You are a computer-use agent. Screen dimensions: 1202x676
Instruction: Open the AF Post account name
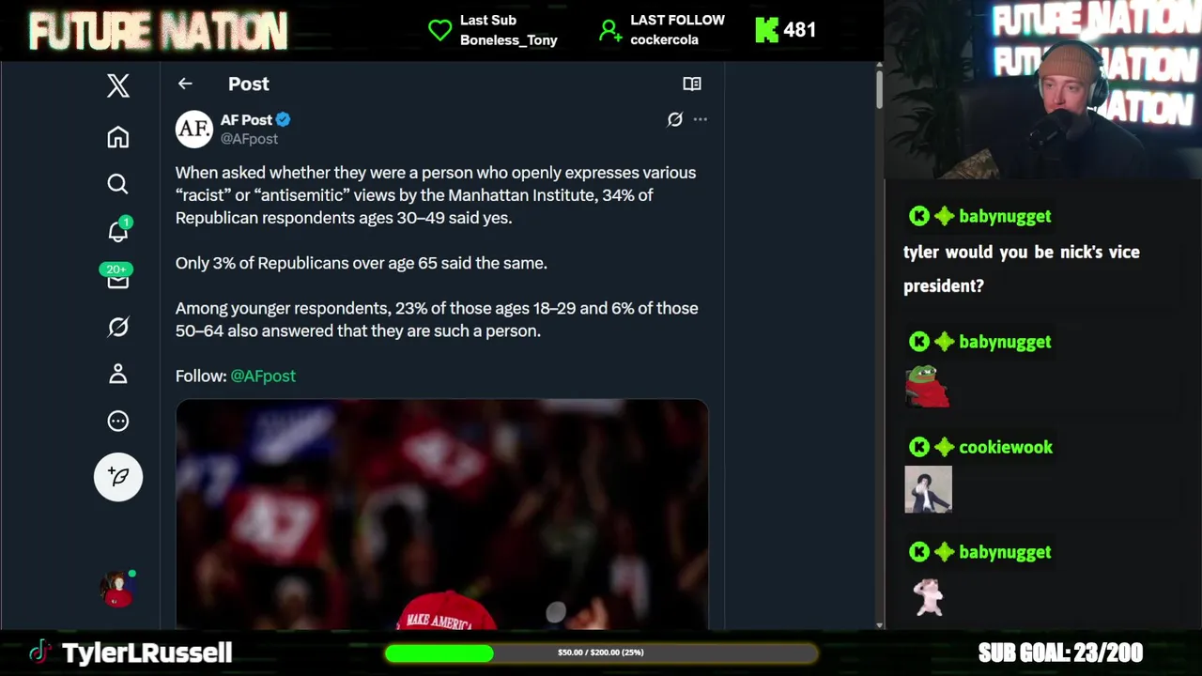tap(246, 120)
